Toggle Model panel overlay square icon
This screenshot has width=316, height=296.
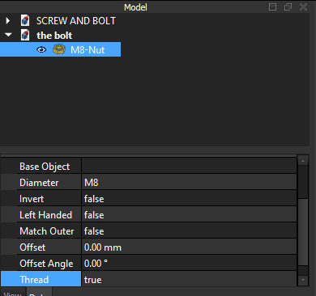(273, 6)
